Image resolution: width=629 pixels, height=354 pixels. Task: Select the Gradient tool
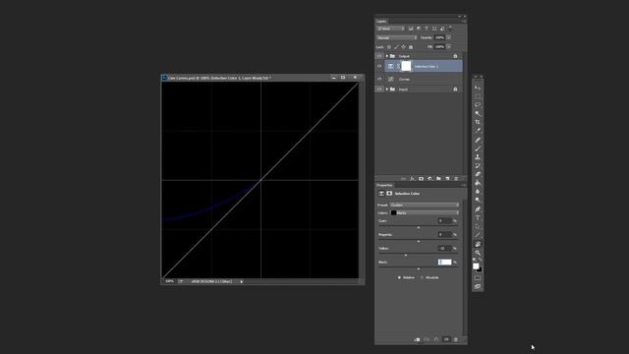(478, 183)
